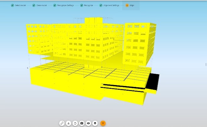Click the pencil icon beside Recognize
The width and height of the screenshot is (207, 127).
(82, 5)
